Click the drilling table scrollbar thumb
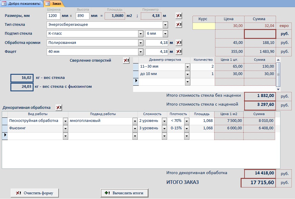This screenshot has height=199, width=295. [x=278, y=74]
